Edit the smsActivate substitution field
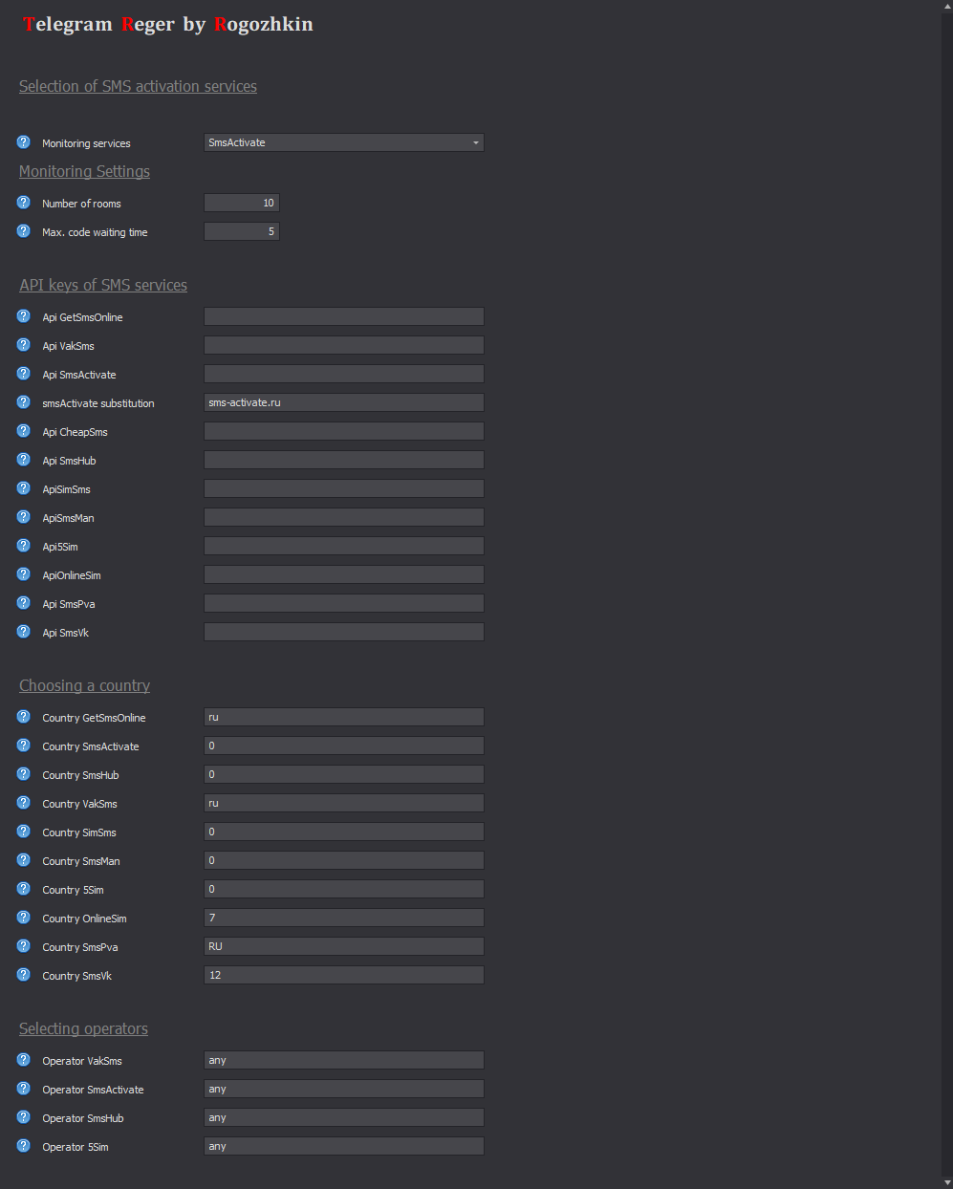The image size is (953, 1189). (x=344, y=402)
